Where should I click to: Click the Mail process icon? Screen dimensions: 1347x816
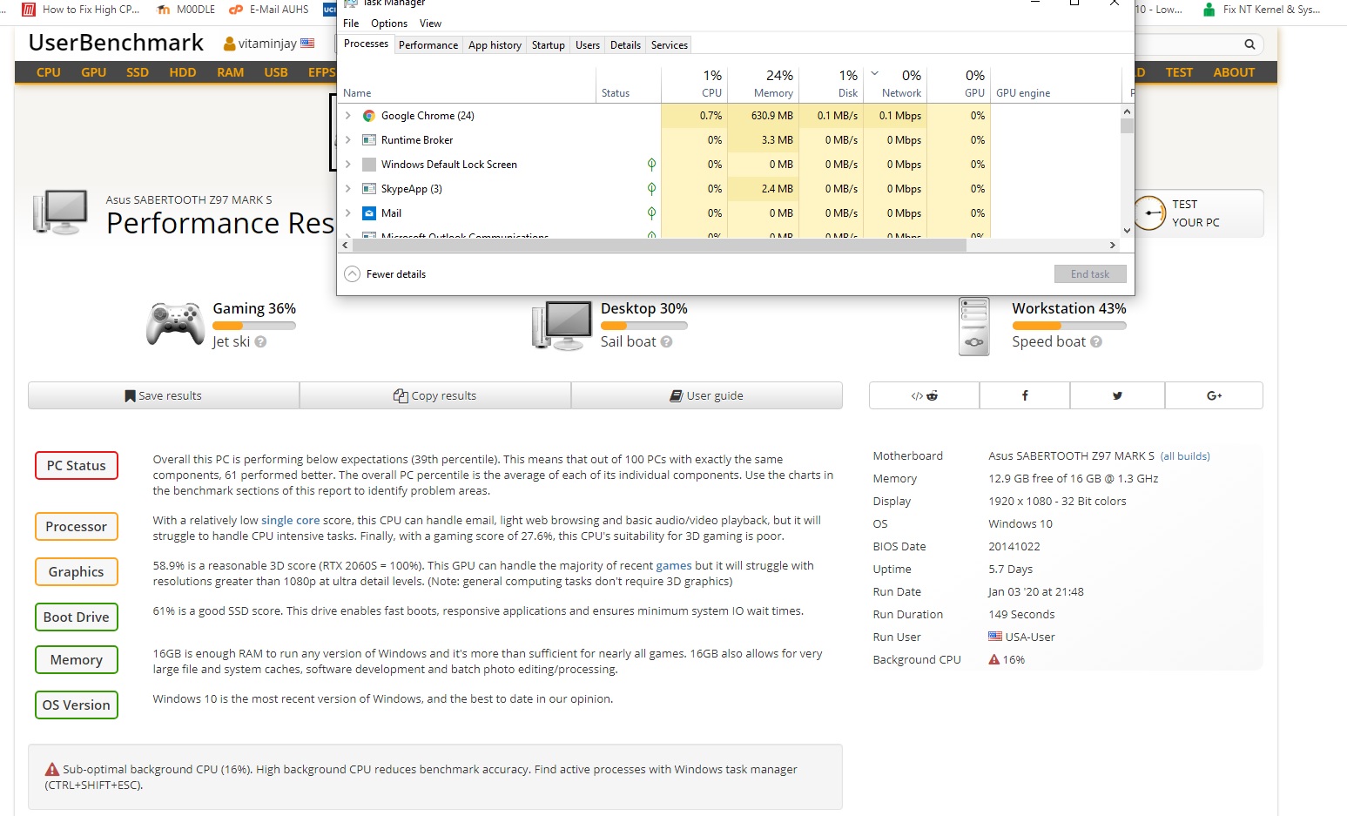[x=369, y=213]
